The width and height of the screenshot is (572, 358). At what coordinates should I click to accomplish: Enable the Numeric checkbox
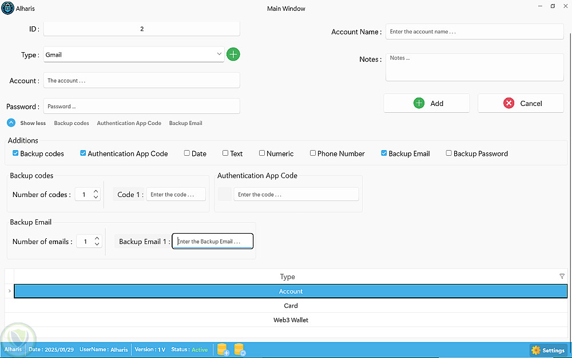261,154
